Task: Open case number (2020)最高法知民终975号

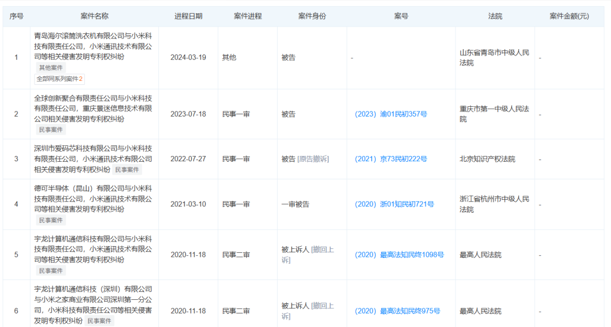Action: coord(398,311)
